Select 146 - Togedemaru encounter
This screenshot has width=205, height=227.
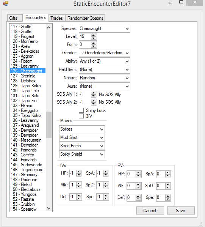(x=28, y=170)
